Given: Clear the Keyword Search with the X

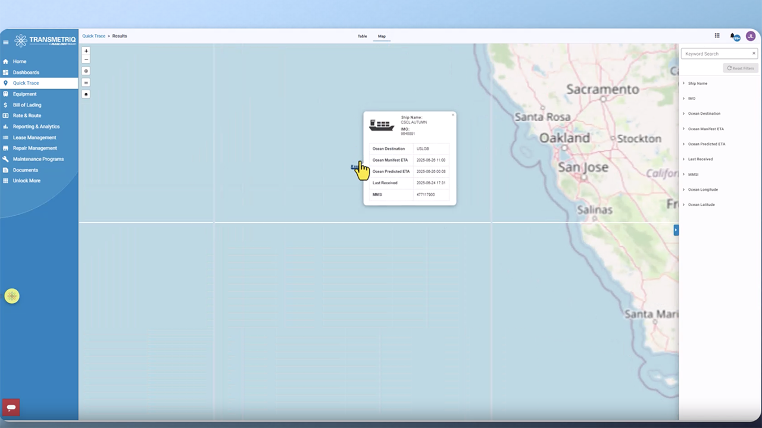Looking at the screenshot, I should click(754, 53).
